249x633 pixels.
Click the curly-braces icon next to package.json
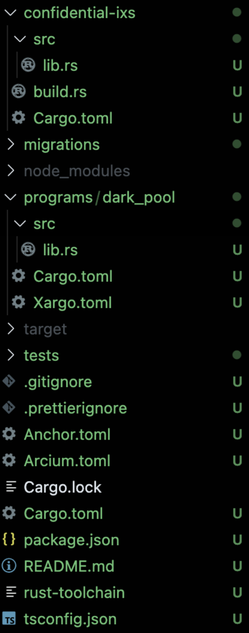[9, 540]
